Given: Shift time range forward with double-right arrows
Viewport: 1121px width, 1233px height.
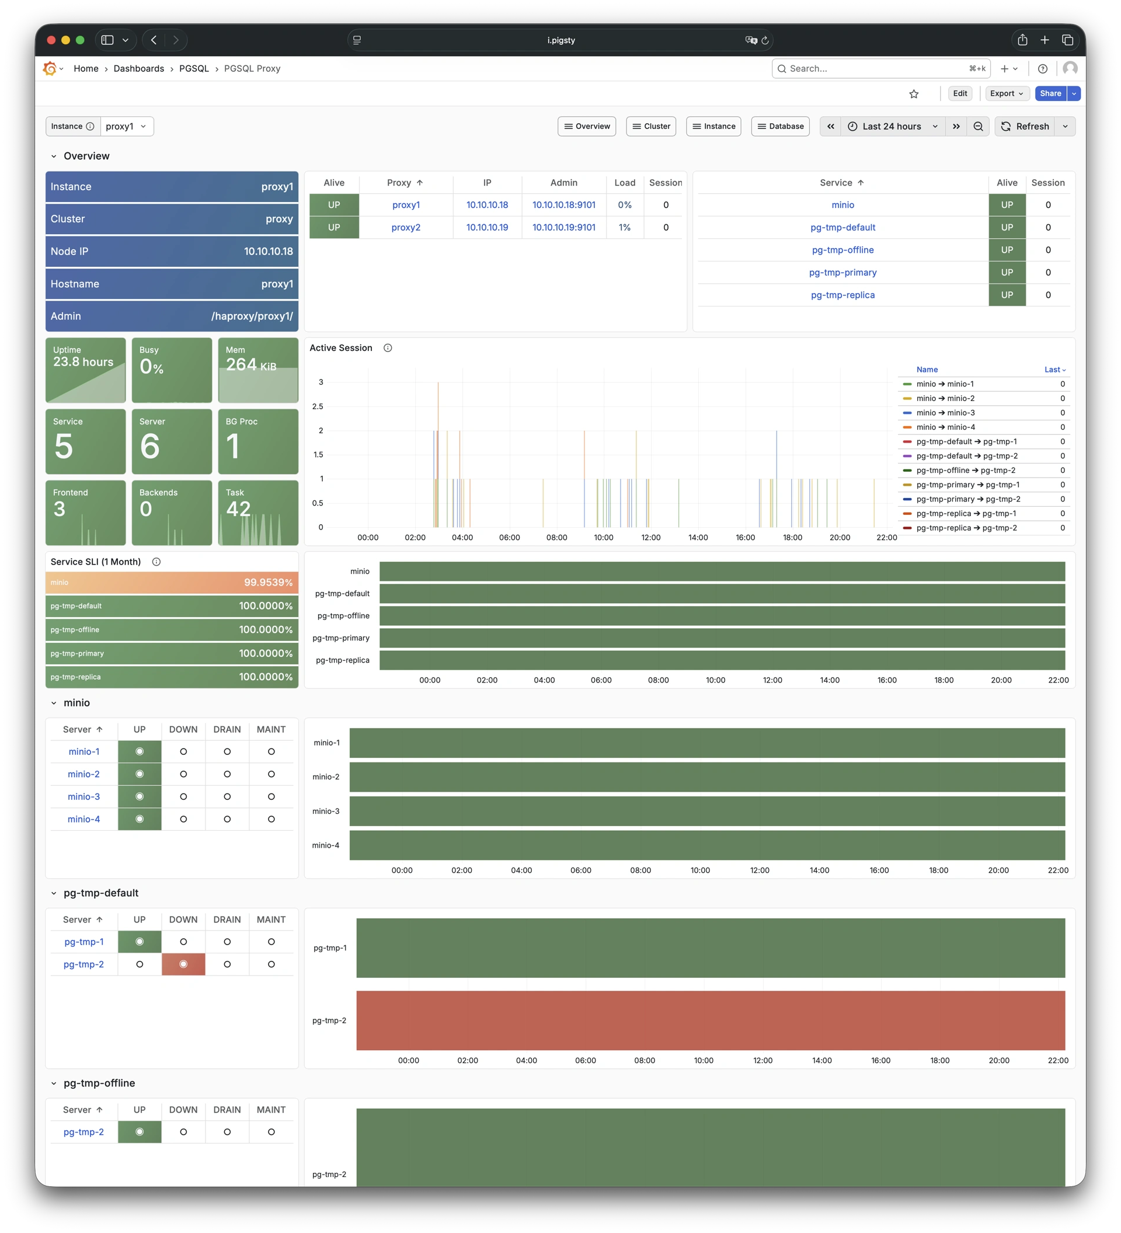Looking at the screenshot, I should coord(956,127).
